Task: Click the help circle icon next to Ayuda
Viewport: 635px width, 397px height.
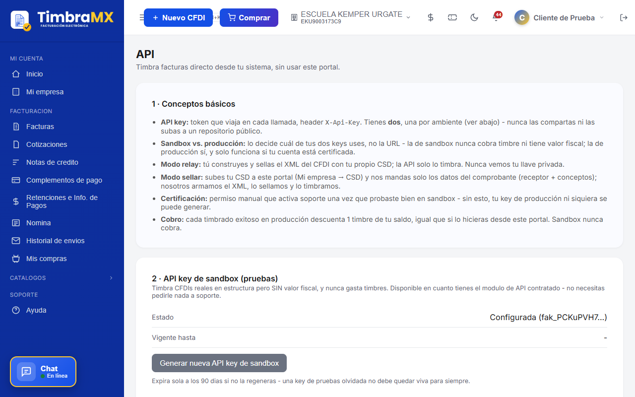Action: click(x=16, y=310)
